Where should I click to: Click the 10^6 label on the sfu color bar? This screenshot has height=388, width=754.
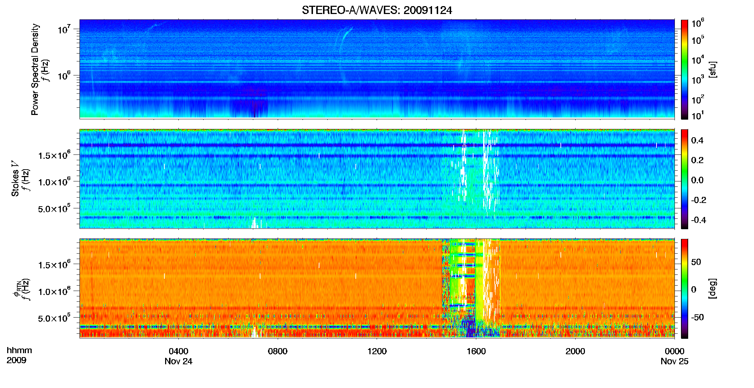click(698, 23)
